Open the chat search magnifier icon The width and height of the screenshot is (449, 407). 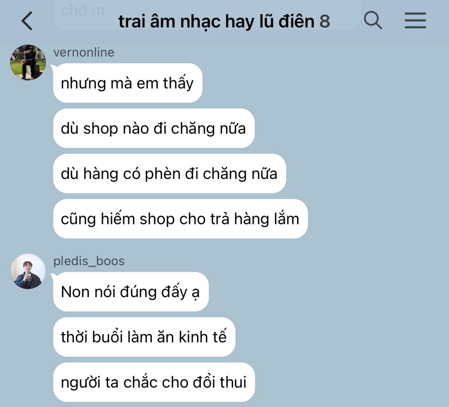(373, 20)
